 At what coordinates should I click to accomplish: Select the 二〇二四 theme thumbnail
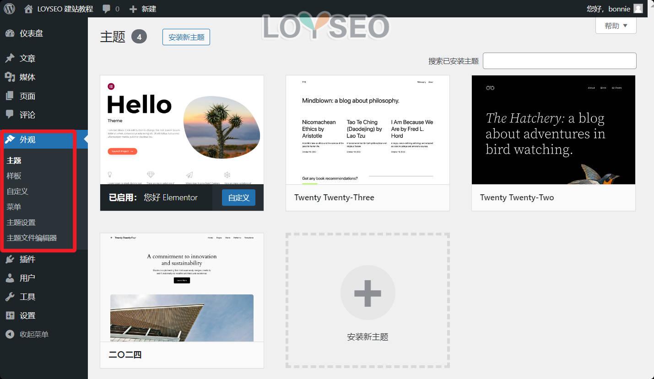[x=182, y=287]
